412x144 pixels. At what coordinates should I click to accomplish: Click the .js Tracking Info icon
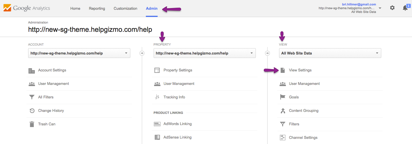pos(157,97)
